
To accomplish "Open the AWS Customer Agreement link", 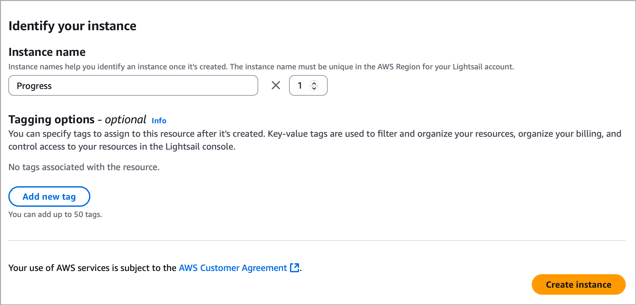I will pos(233,268).
